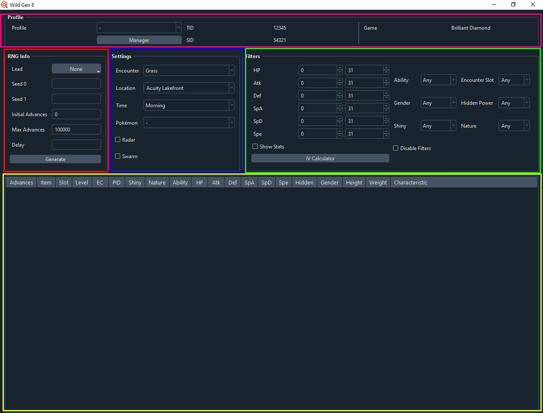Click the Ability column header in results table
Viewport: 543px width, 413px height.
coord(180,183)
